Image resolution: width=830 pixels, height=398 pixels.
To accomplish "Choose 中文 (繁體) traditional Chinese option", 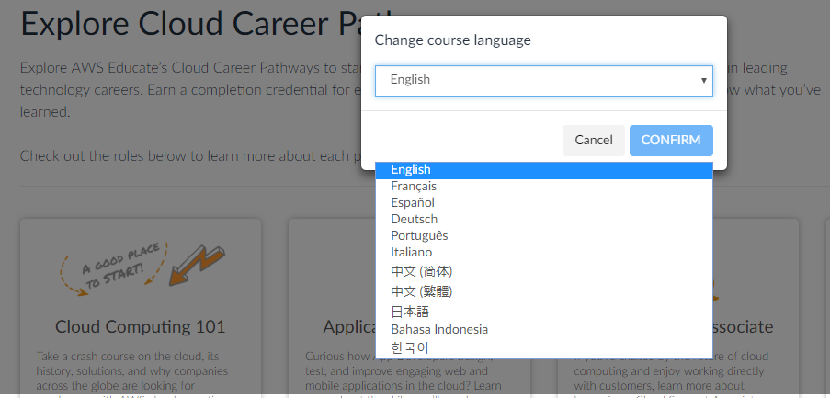I will [543, 291].
